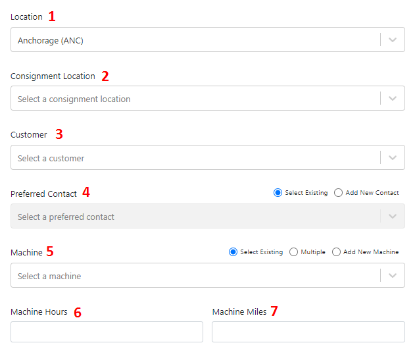
Task: Choose the Multiple machine radio option
Action: click(293, 252)
